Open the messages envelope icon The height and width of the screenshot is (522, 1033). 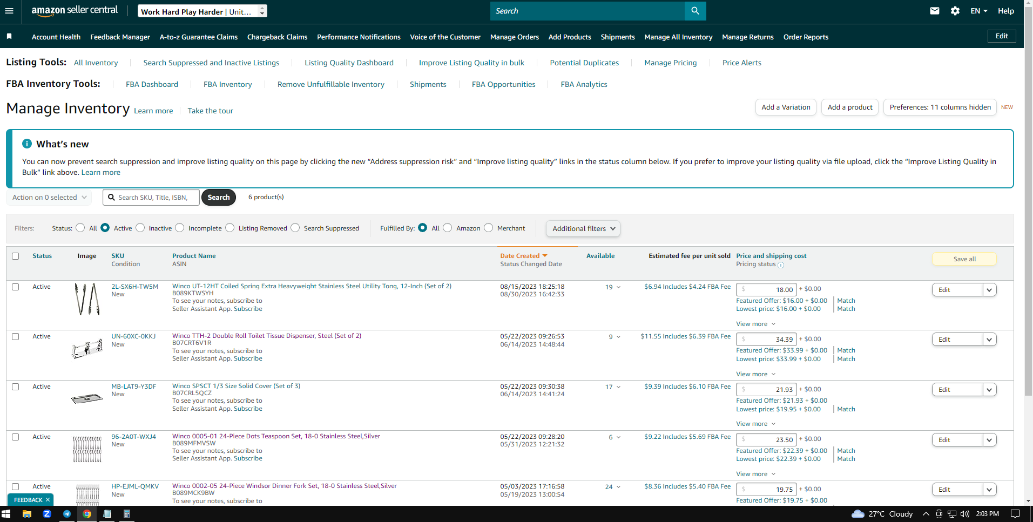(x=935, y=11)
